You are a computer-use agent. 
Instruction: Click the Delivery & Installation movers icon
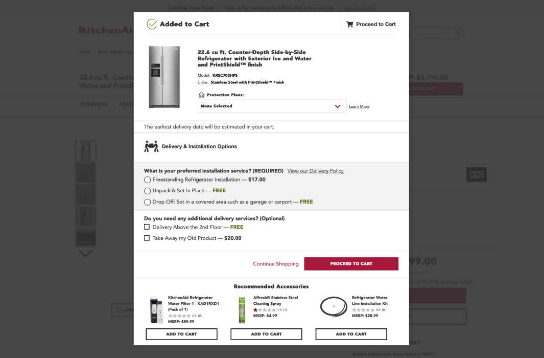151,146
